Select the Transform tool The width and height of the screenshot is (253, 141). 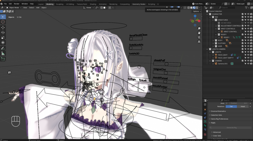tap(3, 43)
